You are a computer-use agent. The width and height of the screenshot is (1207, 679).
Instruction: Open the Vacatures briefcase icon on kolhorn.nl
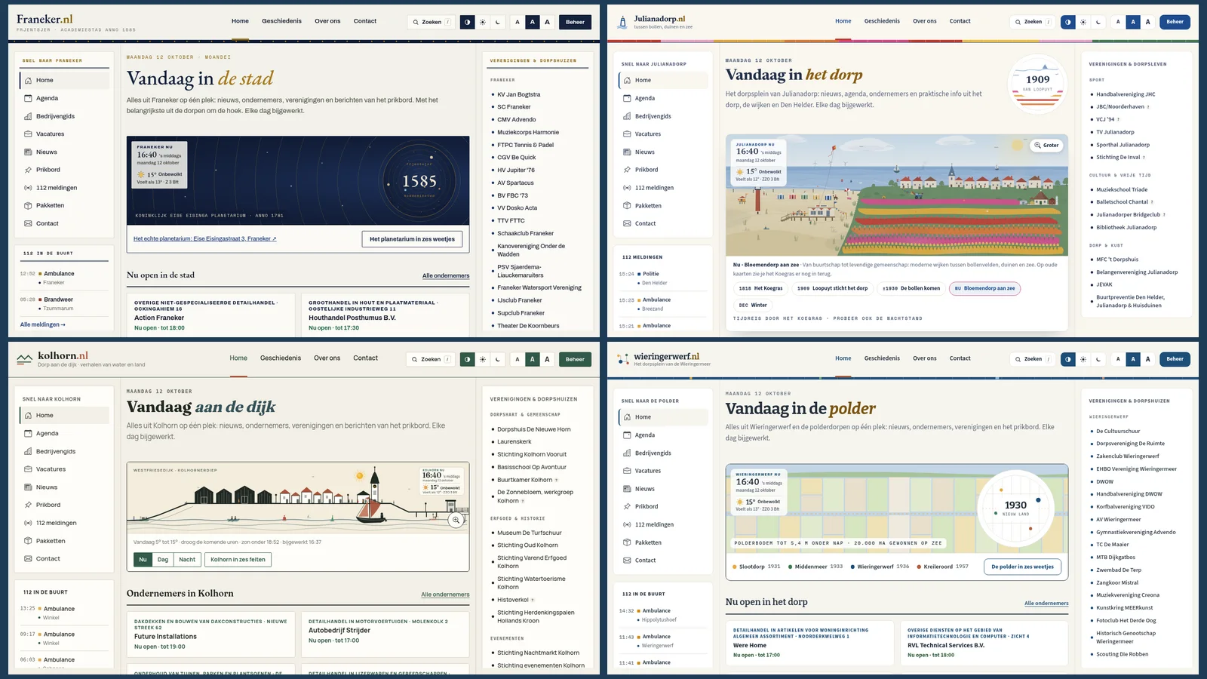click(x=28, y=469)
